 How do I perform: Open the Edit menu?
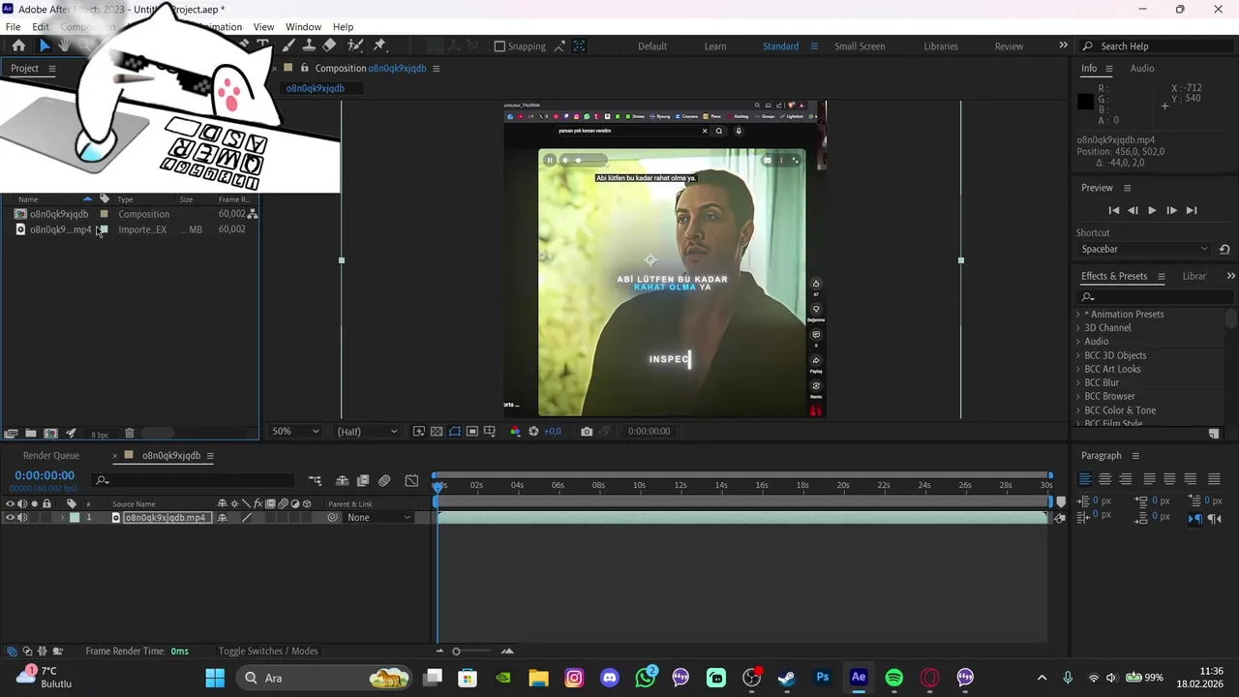pos(41,27)
